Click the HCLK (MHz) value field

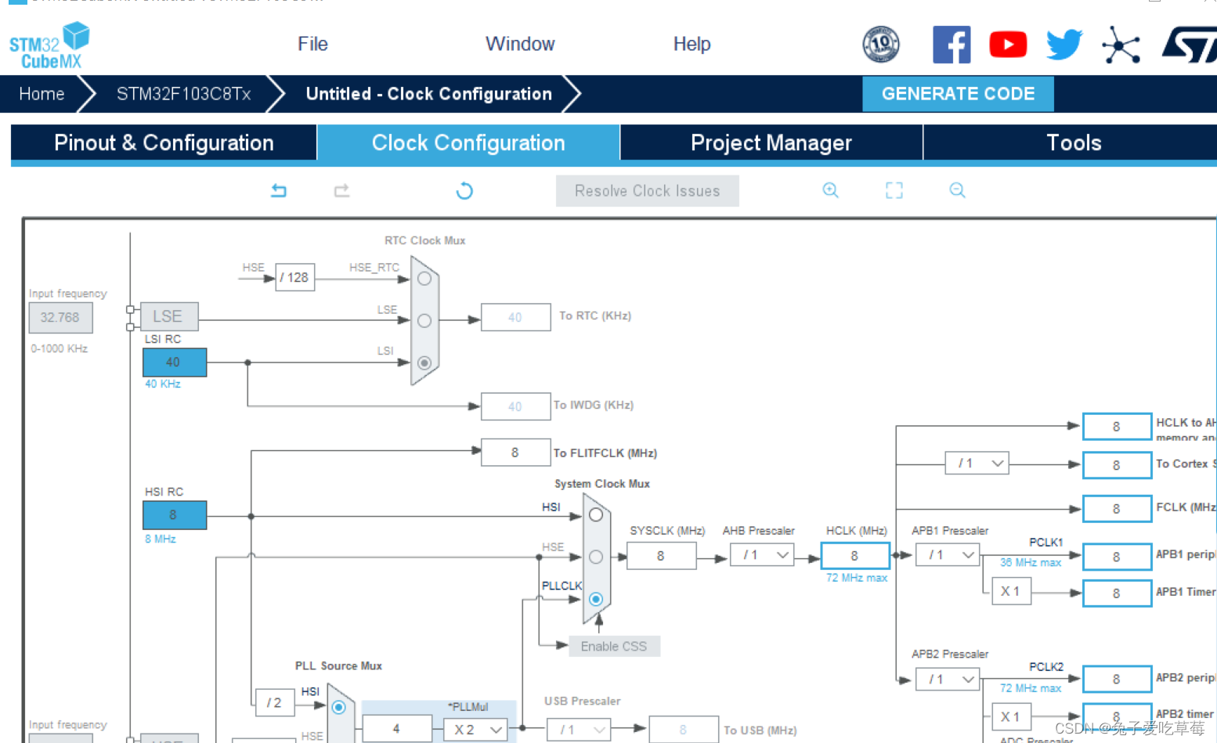coord(855,555)
